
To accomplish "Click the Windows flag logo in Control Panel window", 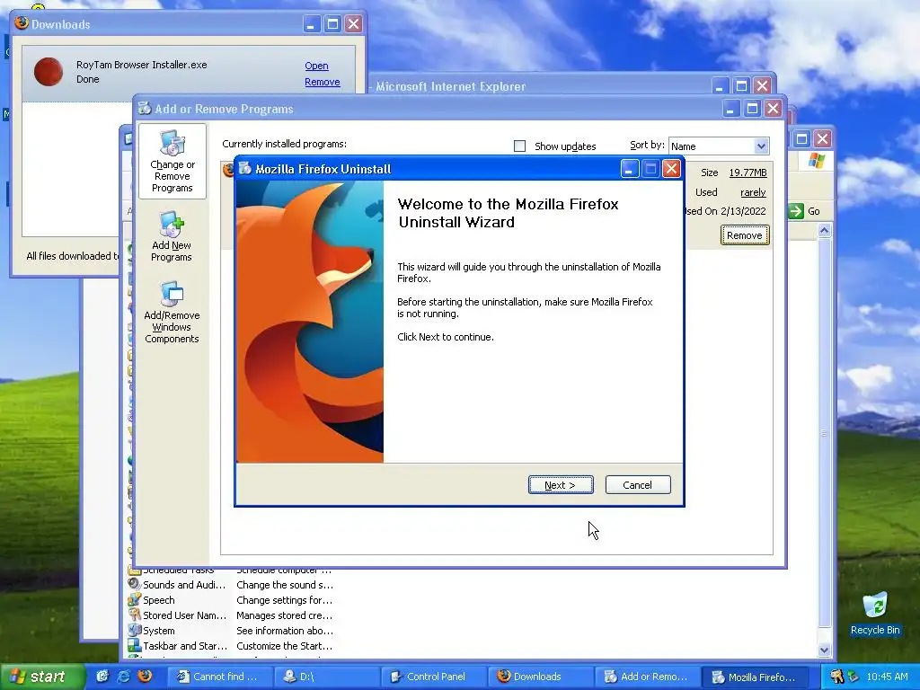I will coord(816,160).
